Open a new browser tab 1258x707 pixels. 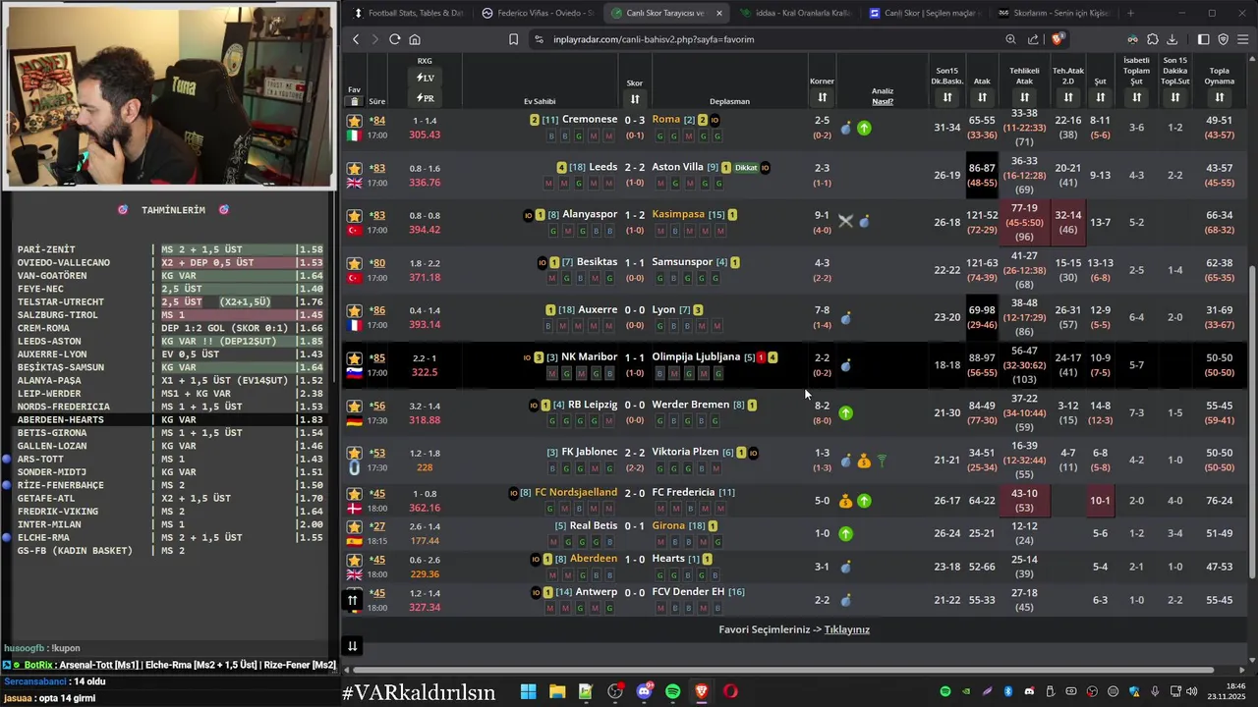1130,13
